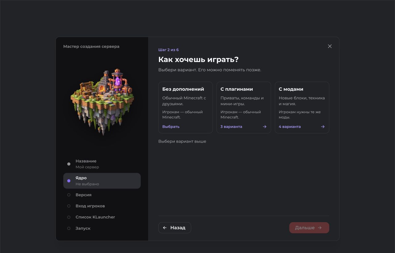The height and width of the screenshot is (253, 395).
Task: Open the "Название" step in sidebar
Action: [x=102, y=164]
